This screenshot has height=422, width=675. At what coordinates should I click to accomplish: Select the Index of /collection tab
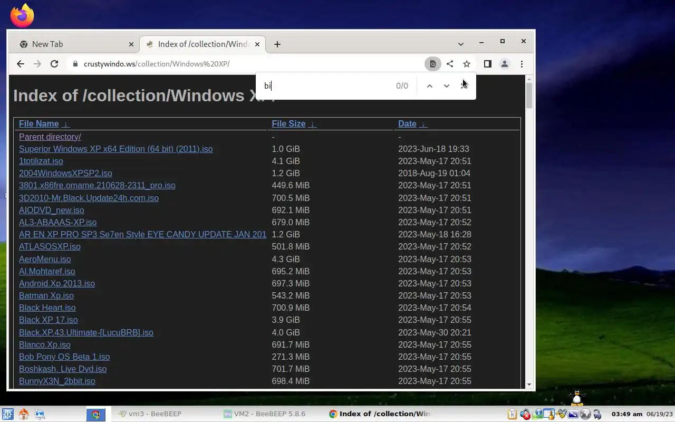(x=203, y=44)
